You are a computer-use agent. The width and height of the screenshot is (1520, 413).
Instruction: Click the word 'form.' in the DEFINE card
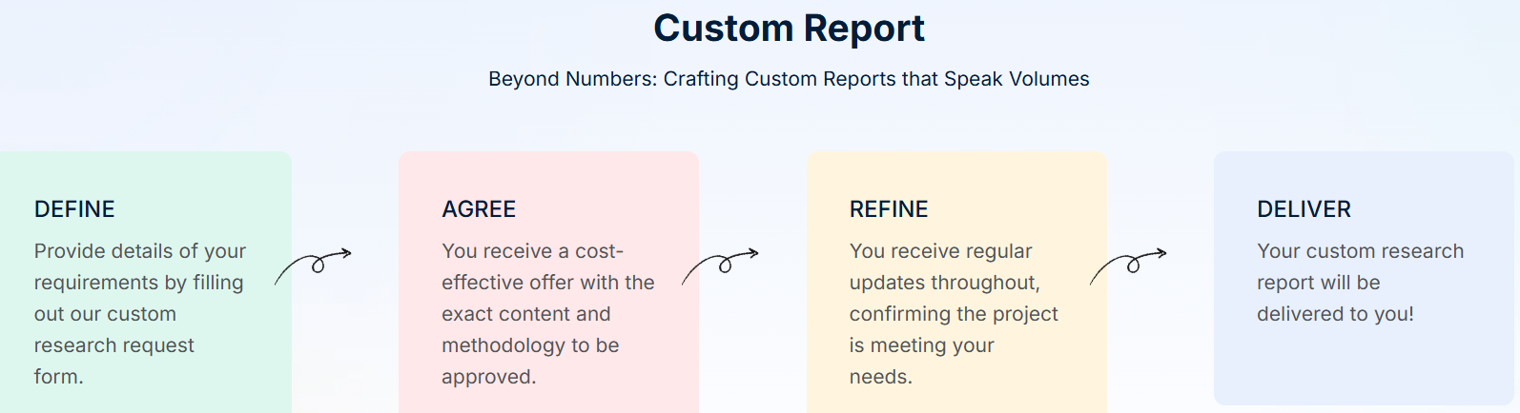point(59,377)
